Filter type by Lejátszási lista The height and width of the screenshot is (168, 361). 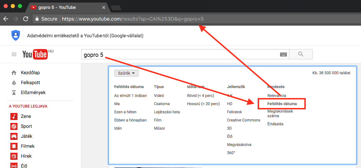coord(167,112)
